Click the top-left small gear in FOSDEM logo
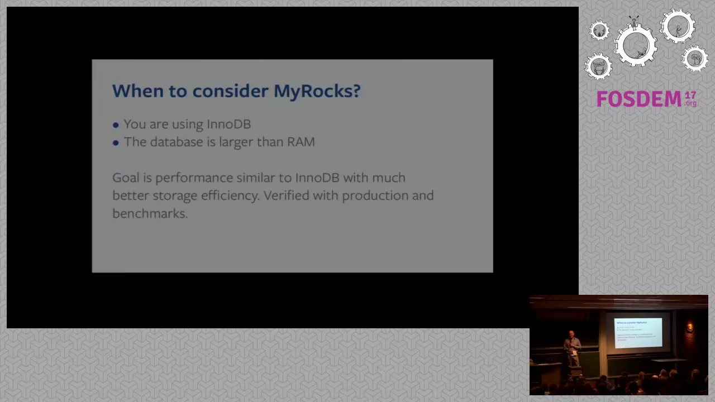 [x=599, y=30]
